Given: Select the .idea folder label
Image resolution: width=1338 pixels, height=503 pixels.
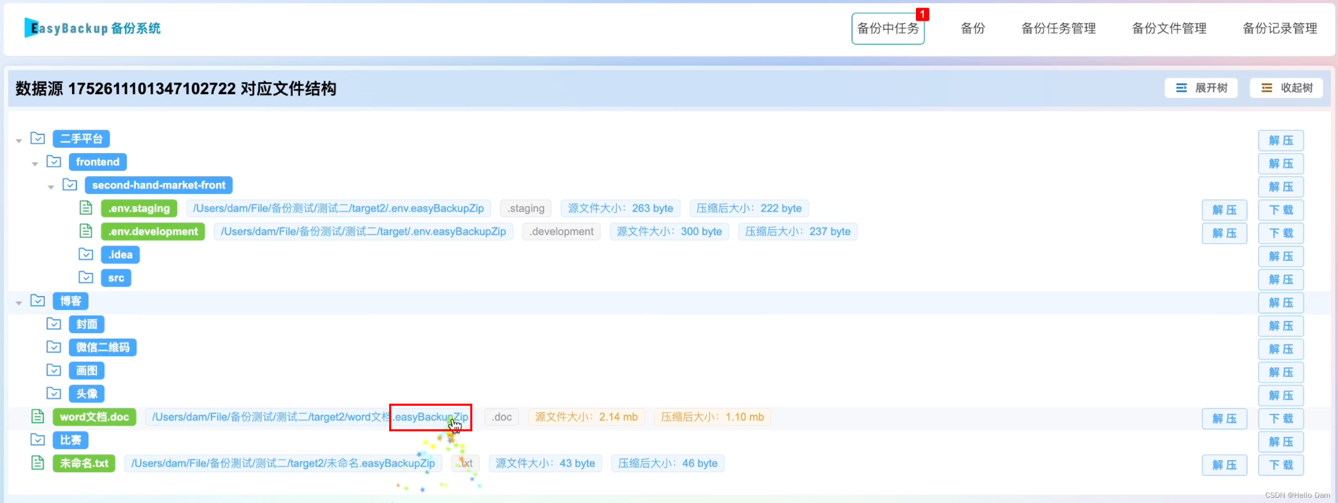Looking at the screenshot, I should point(120,255).
